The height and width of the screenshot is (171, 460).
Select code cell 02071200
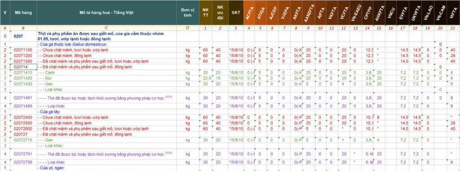[x=23, y=56]
